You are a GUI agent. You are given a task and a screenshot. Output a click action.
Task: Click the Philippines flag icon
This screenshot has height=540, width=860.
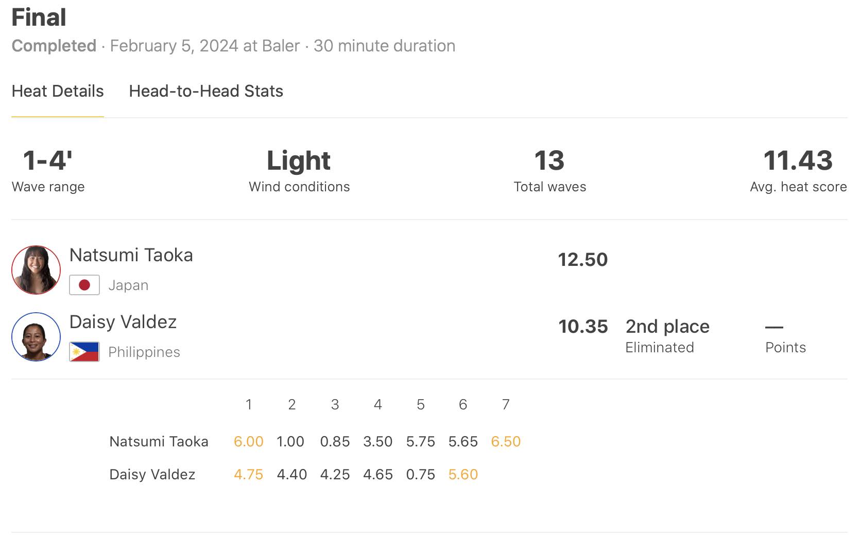coord(84,352)
